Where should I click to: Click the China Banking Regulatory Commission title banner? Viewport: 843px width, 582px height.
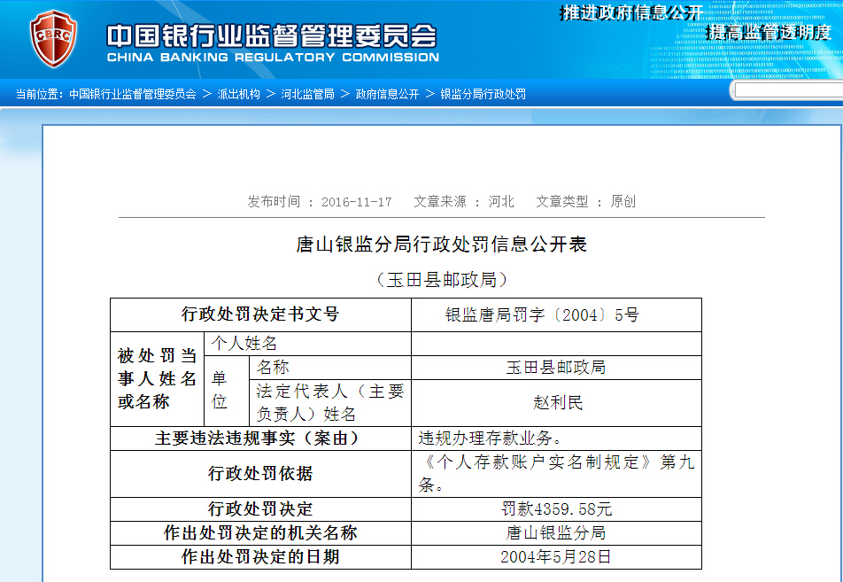tap(273, 43)
